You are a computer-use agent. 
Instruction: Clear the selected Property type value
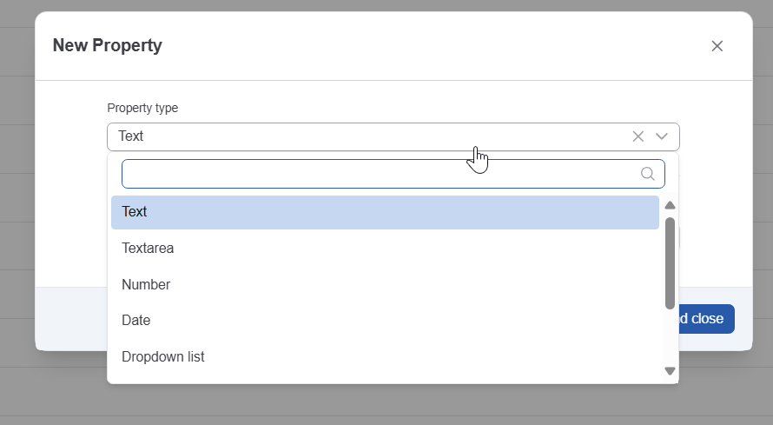(638, 136)
